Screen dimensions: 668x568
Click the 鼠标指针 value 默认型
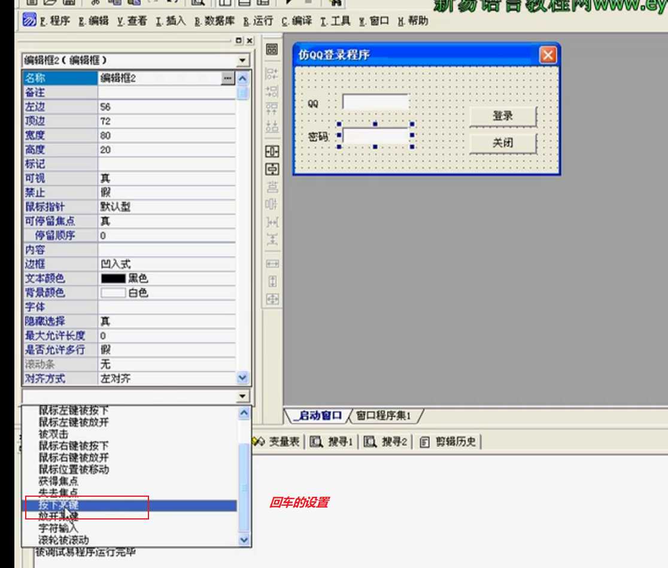(x=116, y=206)
